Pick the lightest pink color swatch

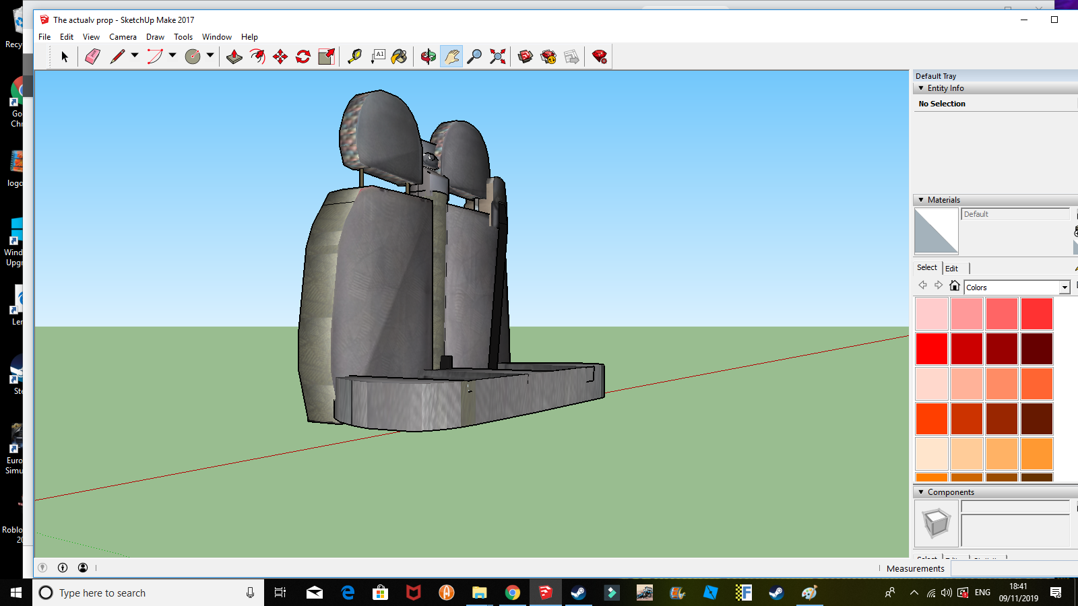pyautogui.click(x=932, y=314)
